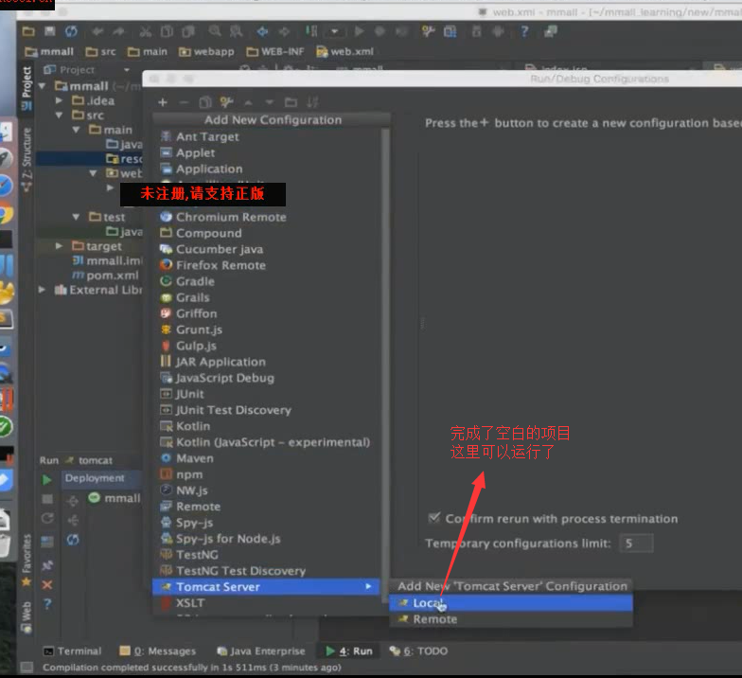Click the Copy icon in main toolbar
The image size is (742, 678).
coord(167,31)
